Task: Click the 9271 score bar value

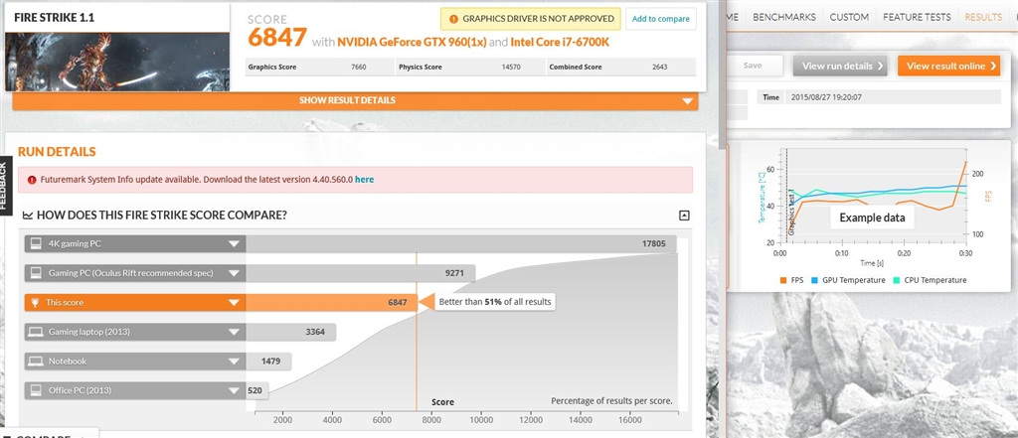Action: pos(454,273)
